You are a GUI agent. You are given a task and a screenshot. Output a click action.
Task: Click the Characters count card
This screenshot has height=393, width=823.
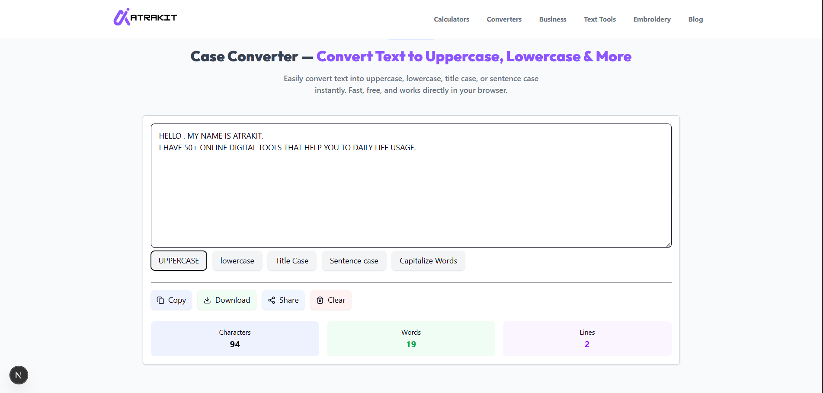[235, 339]
